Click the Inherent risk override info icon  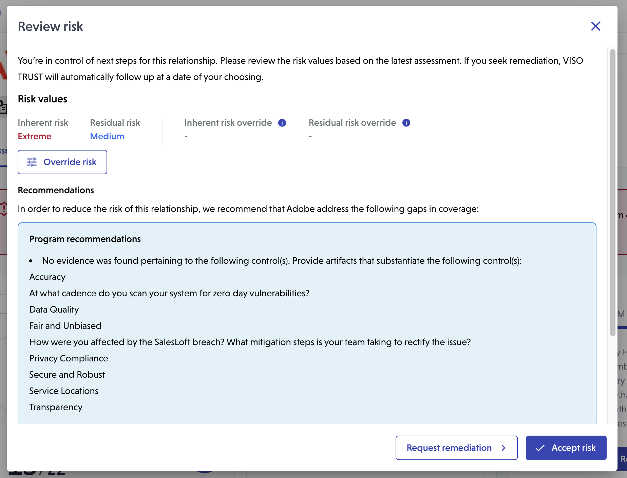(x=282, y=123)
